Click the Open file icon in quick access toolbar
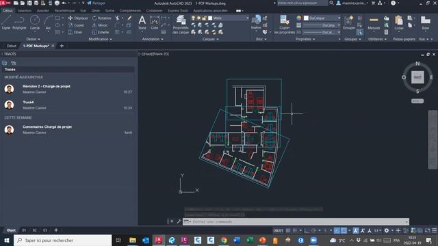Viewport: 438px width, 246px height. pos(23,3)
